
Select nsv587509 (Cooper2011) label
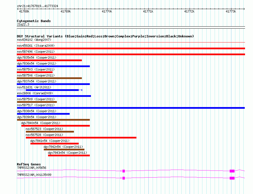pos(36,99)
